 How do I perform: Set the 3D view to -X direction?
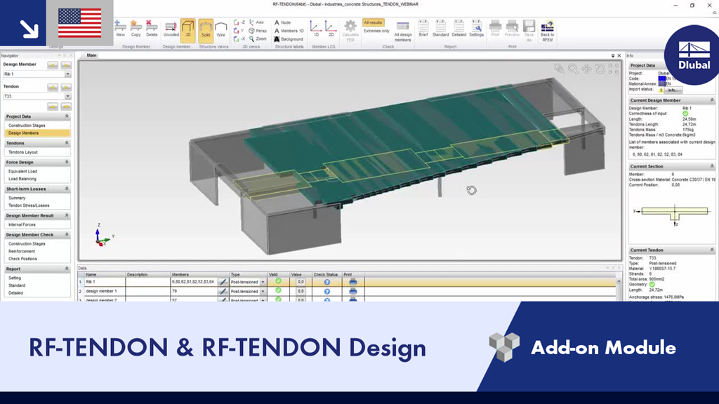click(x=239, y=39)
